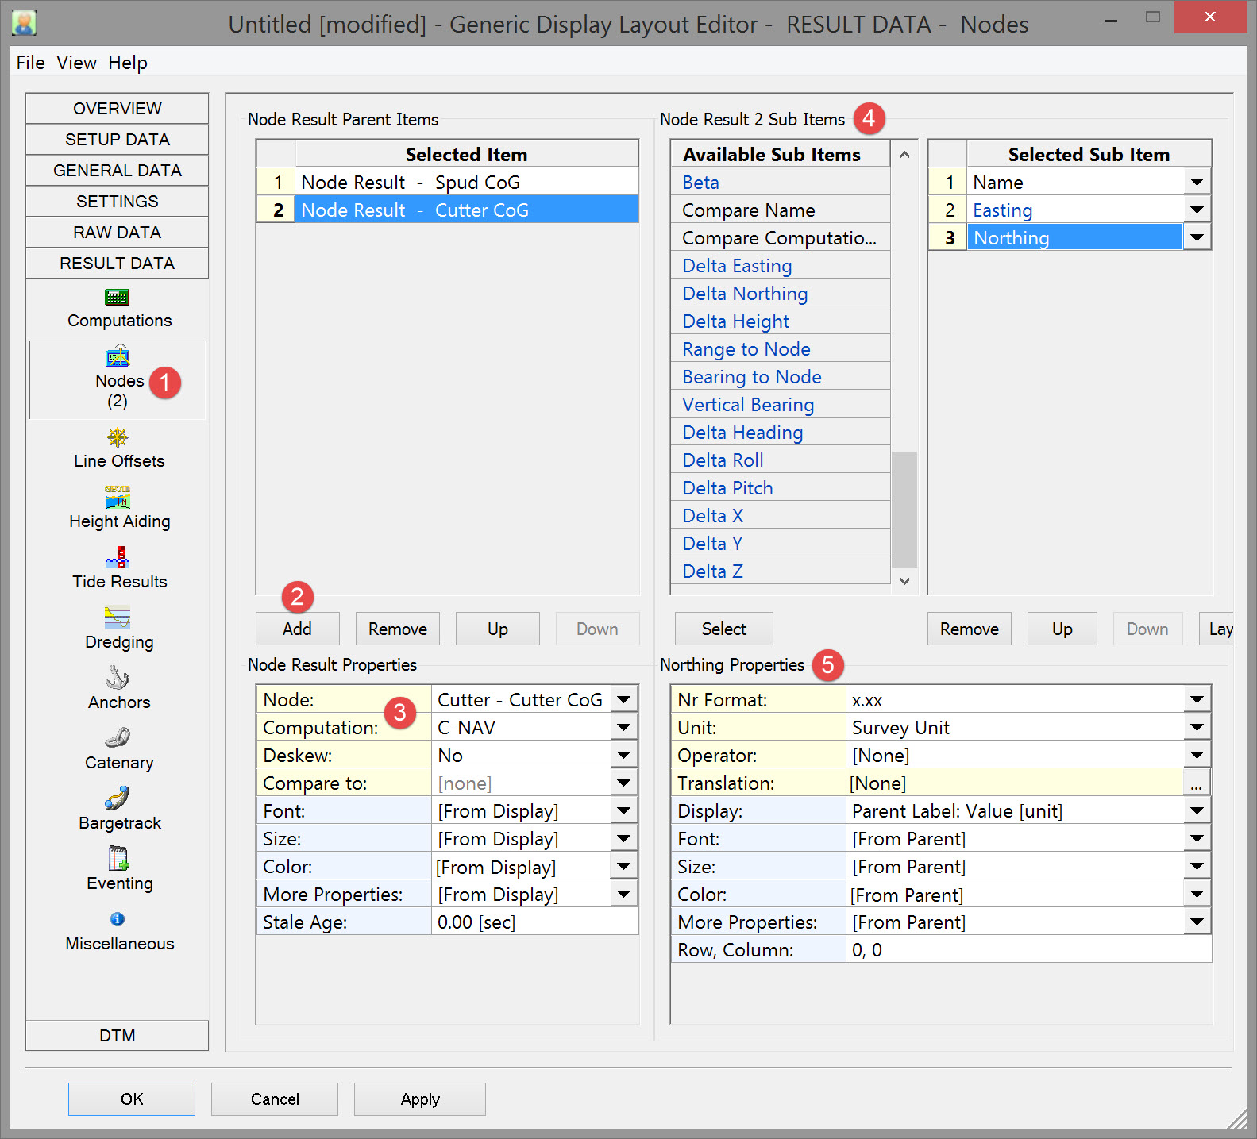Open the Dredging icon in sidebar
1257x1139 pixels.
118,618
